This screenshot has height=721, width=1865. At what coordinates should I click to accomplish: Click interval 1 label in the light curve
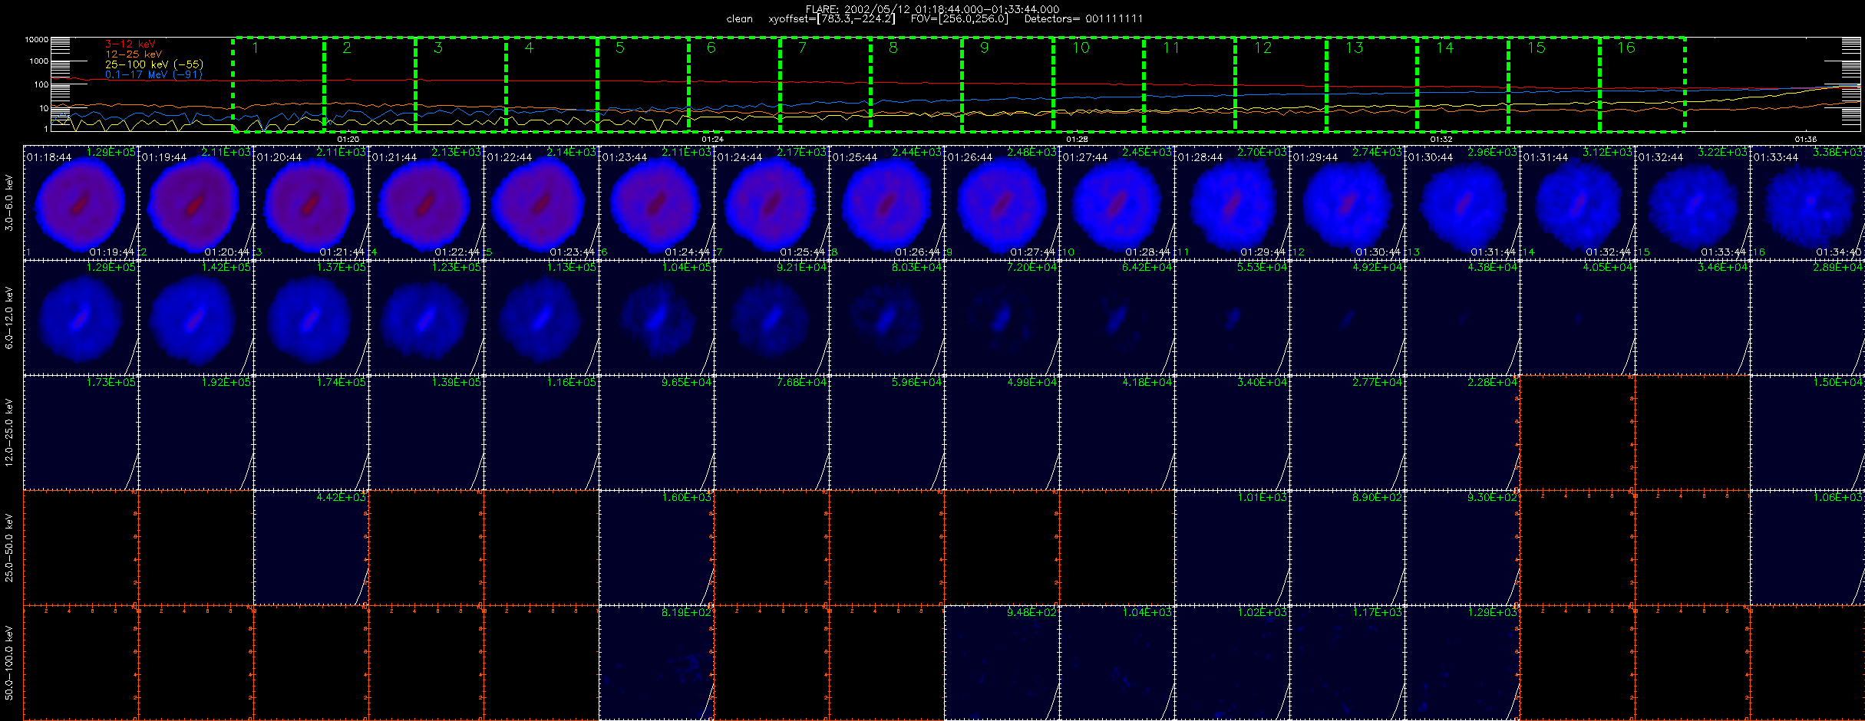[256, 48]
